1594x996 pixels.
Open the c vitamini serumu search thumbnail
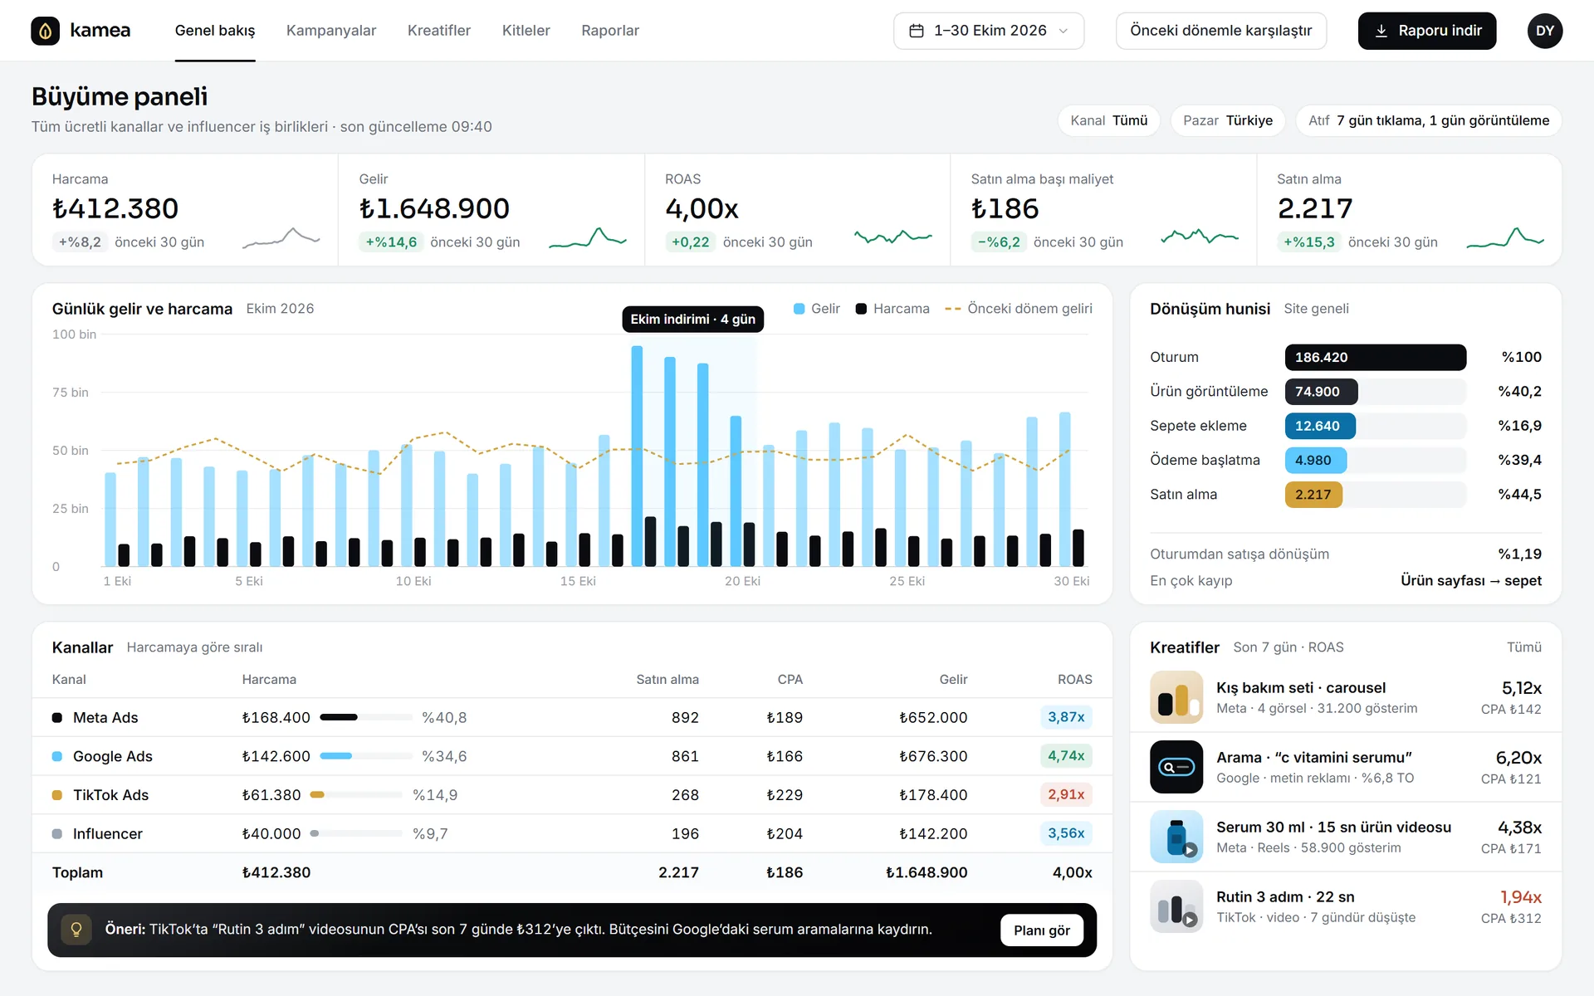click(x=1176, y=767)
